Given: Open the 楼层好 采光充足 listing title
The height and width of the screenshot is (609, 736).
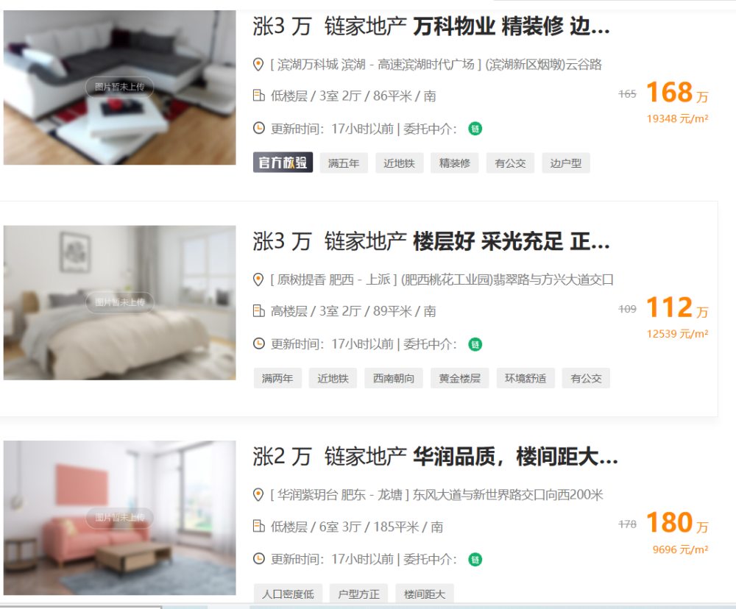Looking at the screenshot, I should pos(431,241).
